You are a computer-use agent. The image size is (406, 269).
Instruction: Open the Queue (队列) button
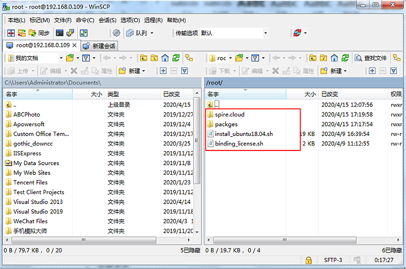pyautogui.click(x=137, y=33)
